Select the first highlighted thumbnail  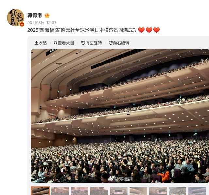(40, 191)
